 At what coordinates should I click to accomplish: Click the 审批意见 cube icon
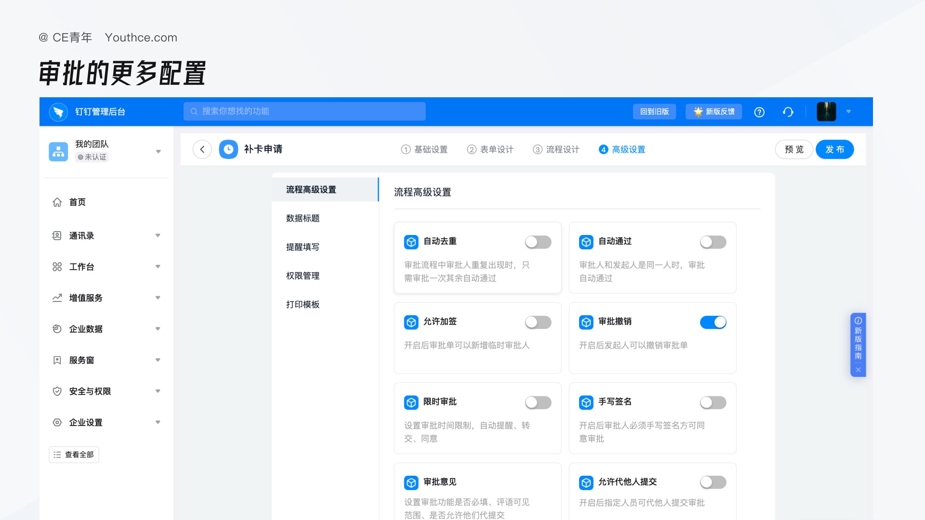coord(411,482)
